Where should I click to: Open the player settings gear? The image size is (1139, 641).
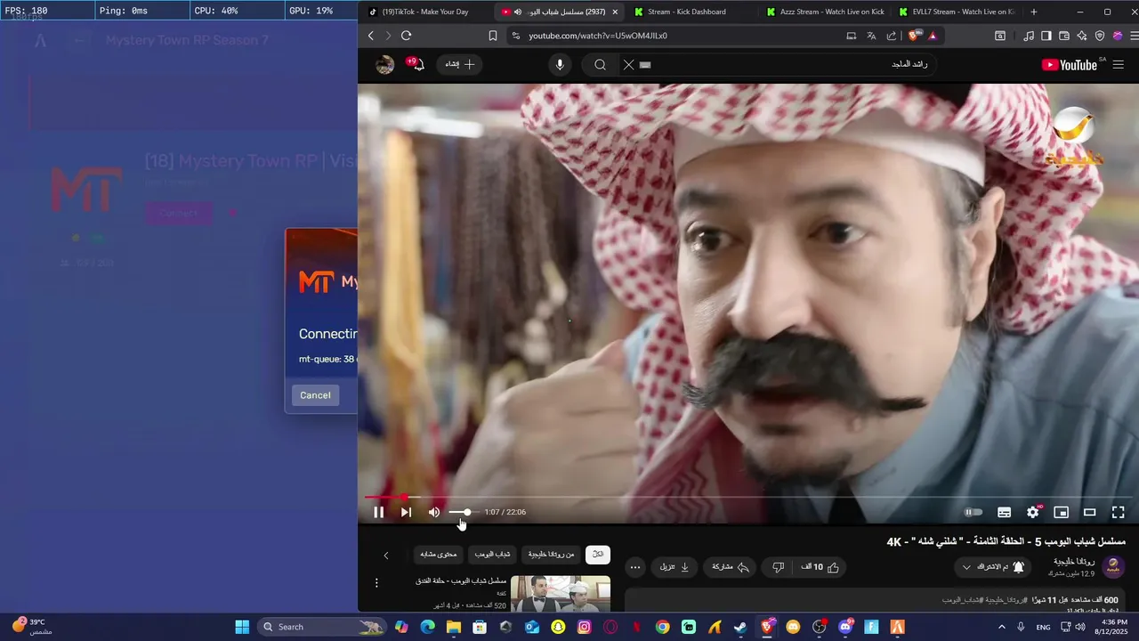(x=1032, y=512)
